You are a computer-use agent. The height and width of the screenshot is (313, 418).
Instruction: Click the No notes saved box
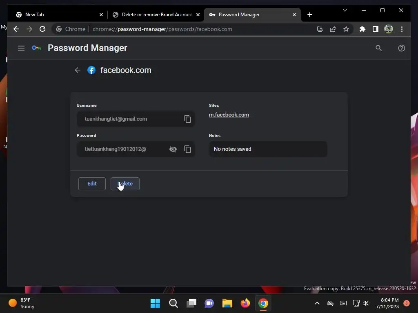click(x=268, y=149)
